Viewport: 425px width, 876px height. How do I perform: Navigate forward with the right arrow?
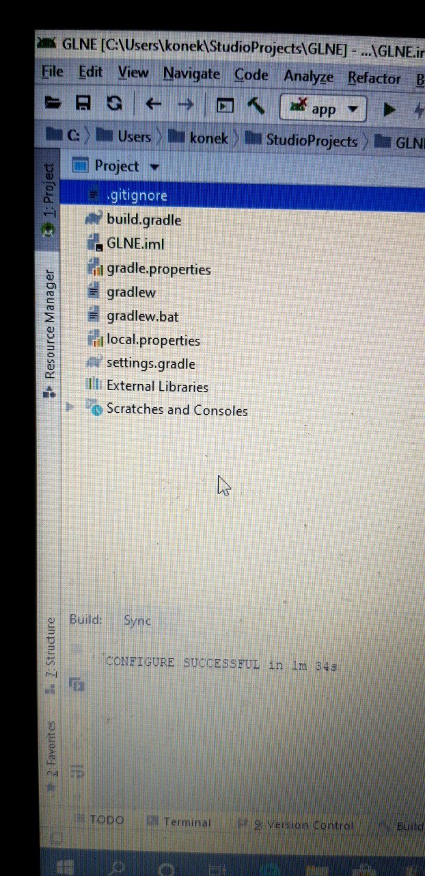click(x=185, y=105)
